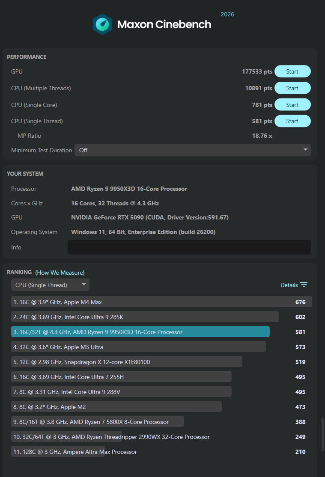Click the 177533 pts GPU score
The image size is (325, 477).
[x=257, y=71]
